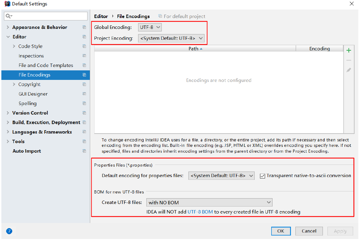
Task: Click the magnifier icon in search field
Action: pyautogui.click(x=9, y=16)
